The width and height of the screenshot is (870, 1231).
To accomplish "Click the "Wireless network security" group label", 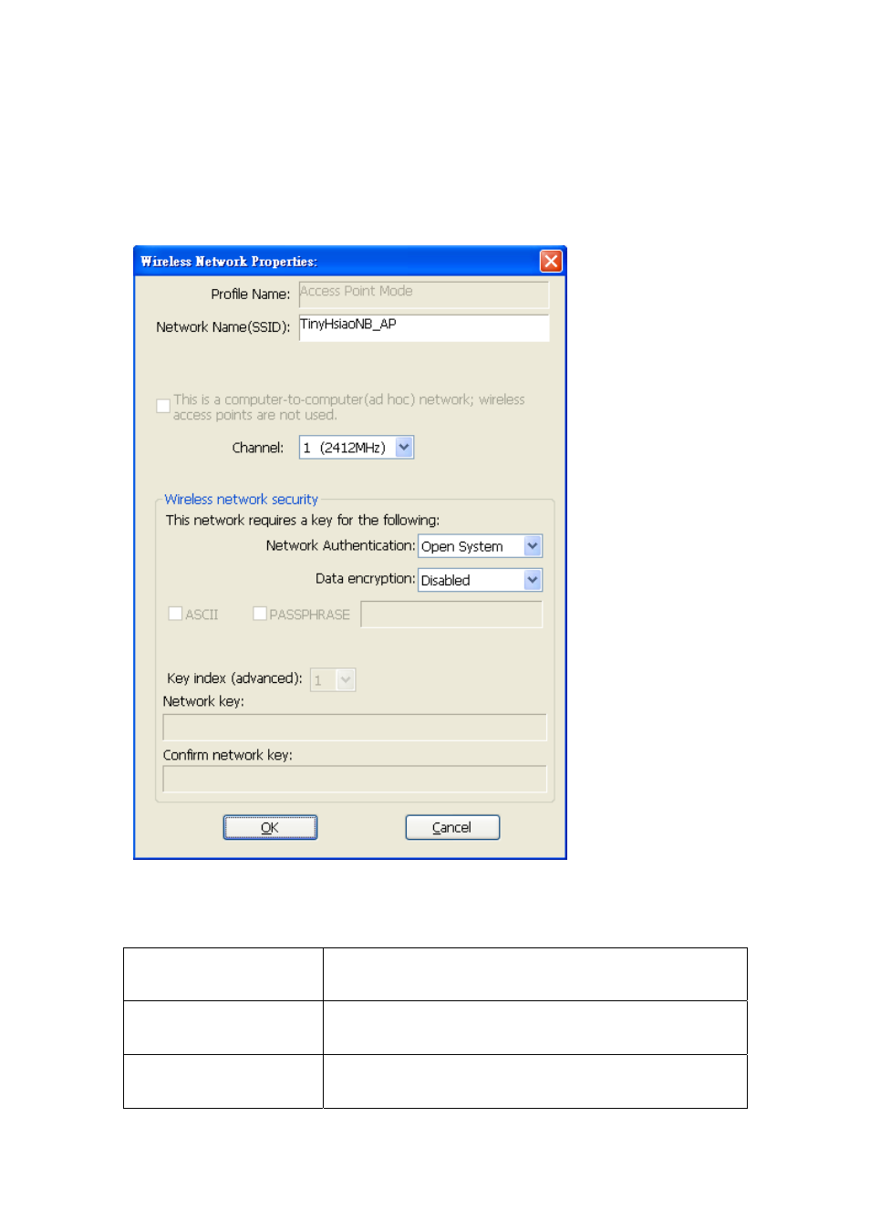I will coord(241,500).
